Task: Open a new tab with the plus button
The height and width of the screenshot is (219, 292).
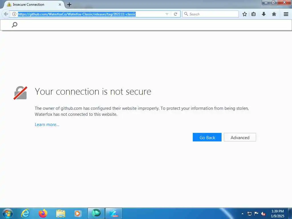Action: [69, 5]
